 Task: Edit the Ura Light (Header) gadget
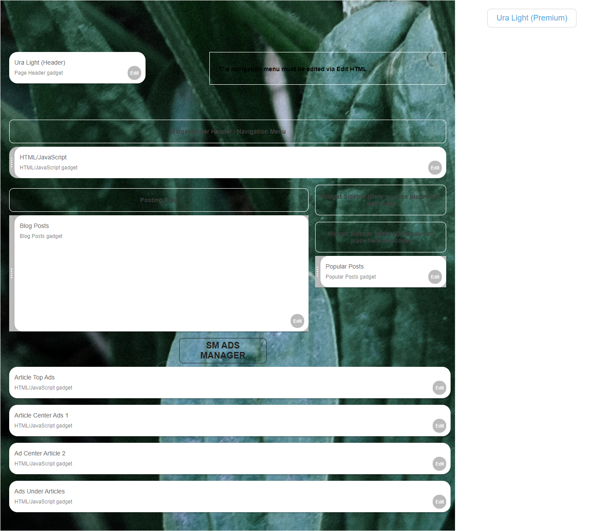[x=134, y=73]
